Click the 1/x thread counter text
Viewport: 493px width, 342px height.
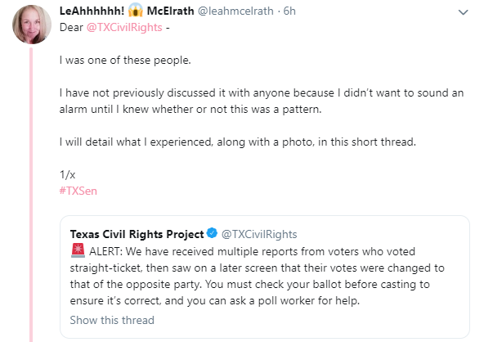(x=67, y=175)
